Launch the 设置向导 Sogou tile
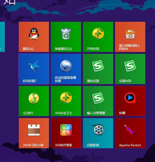The height and width of the screenshot is (162, 155). 130,69
